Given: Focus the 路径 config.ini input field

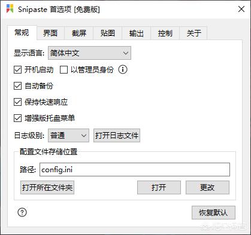Looking at the screenshot, I should click(135, 170).
